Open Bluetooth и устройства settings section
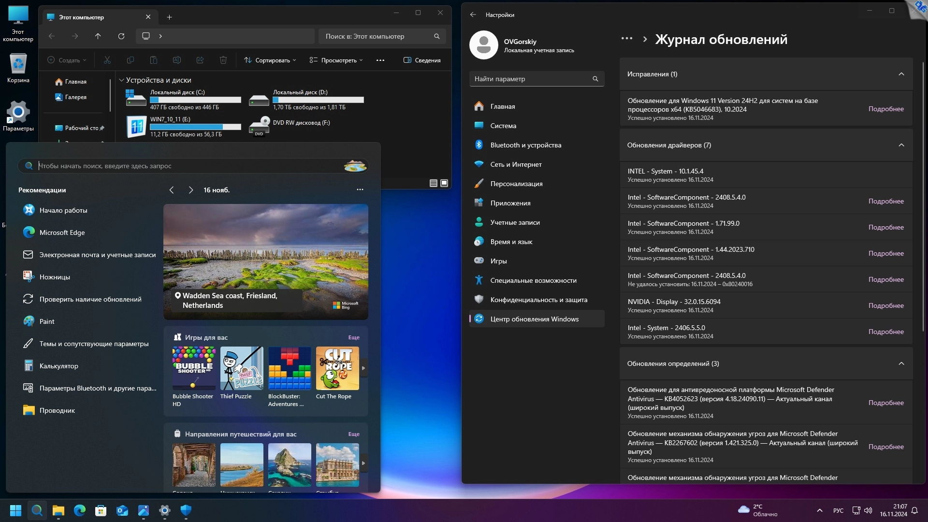 pyautogui.click(x=525, y=145)
